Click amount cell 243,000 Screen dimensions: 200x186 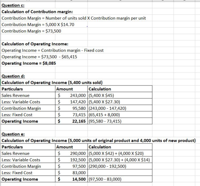(x=71, y=96)
